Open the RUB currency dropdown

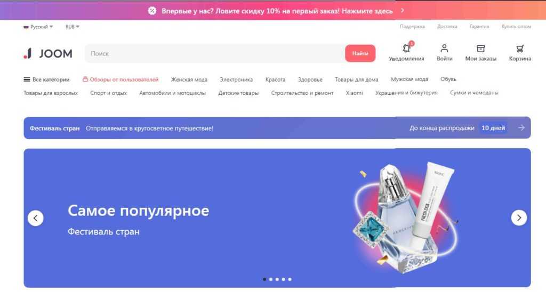[73, 27]
